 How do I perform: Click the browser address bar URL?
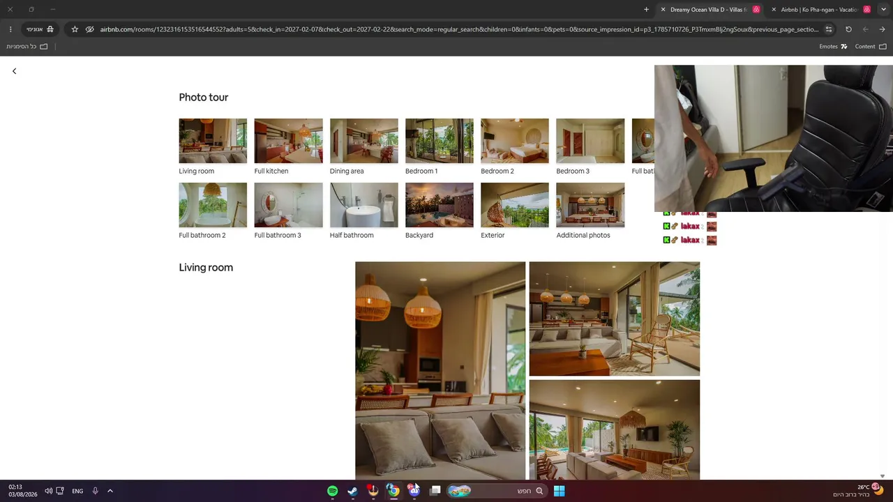click(x=459, y=29)
